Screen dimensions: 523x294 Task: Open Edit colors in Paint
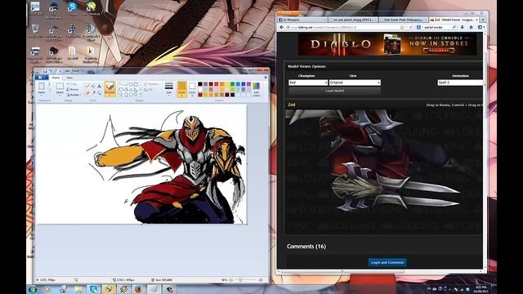coord(256,89)
